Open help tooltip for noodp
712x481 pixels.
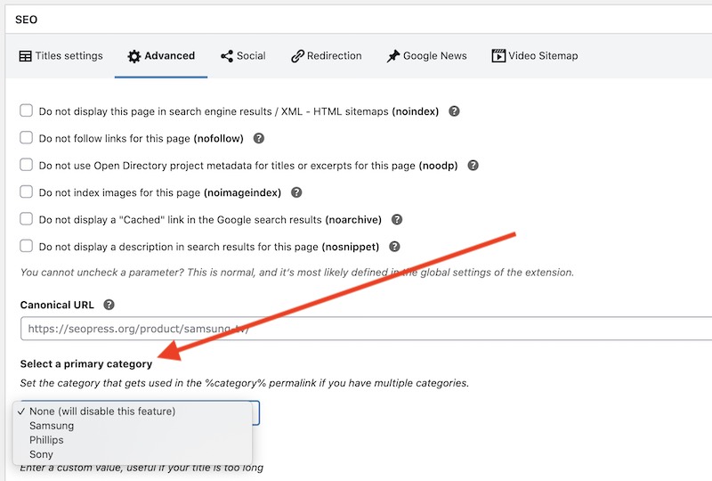pyautogui.click(x=473, y=165)
